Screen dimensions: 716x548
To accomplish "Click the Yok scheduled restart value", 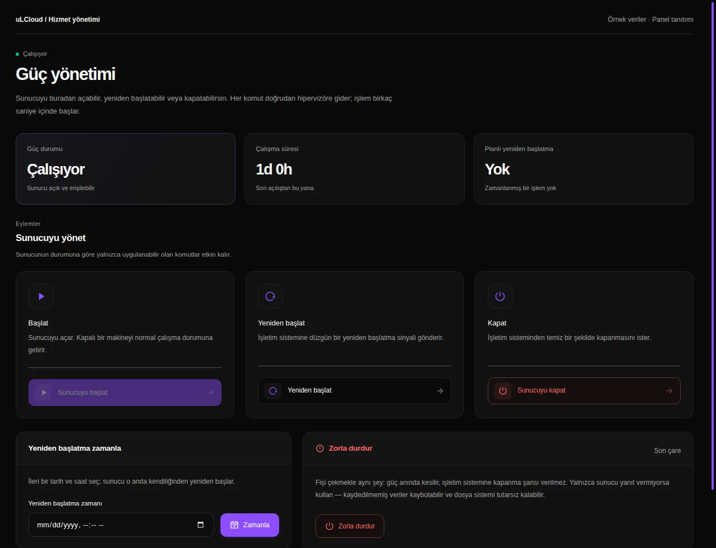I will coord(497,169).
